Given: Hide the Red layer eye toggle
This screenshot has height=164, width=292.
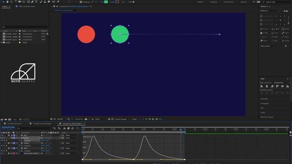Looking at the screenshot, I should (x=2, y=135).
